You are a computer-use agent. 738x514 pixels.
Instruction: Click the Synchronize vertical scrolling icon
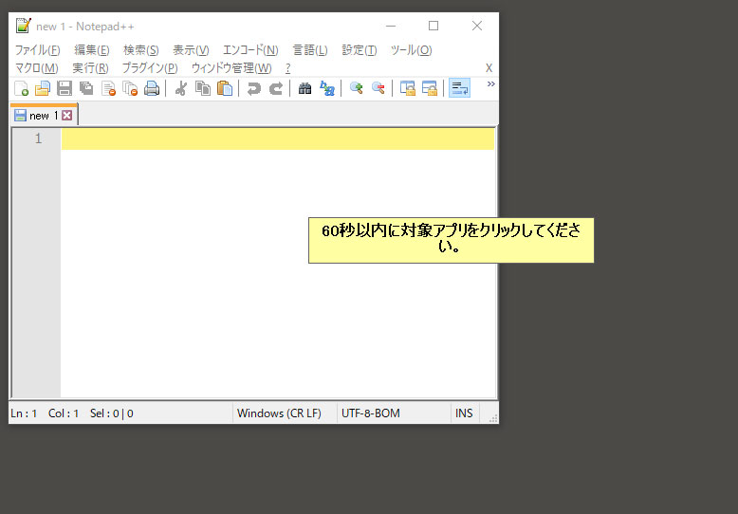(x=408, y=88)
